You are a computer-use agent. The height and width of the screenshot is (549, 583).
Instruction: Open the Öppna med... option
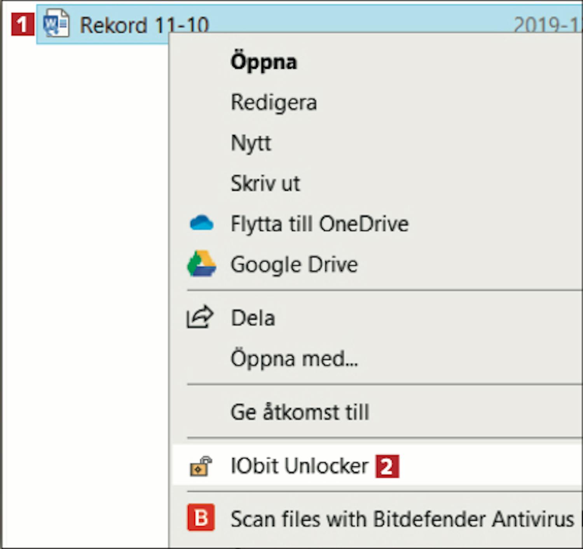294,358
